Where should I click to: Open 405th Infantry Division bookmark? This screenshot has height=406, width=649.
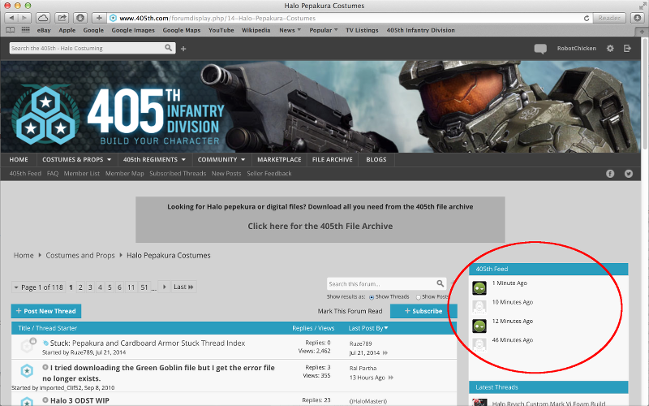[420, 30]
